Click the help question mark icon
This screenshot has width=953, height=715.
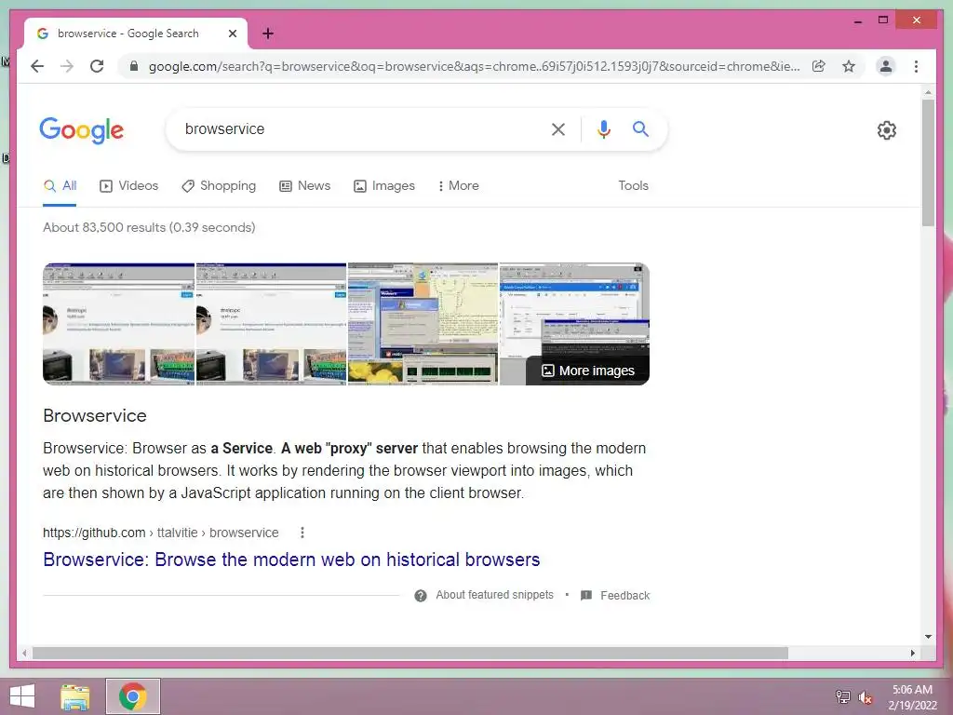[x=421, y=596]
